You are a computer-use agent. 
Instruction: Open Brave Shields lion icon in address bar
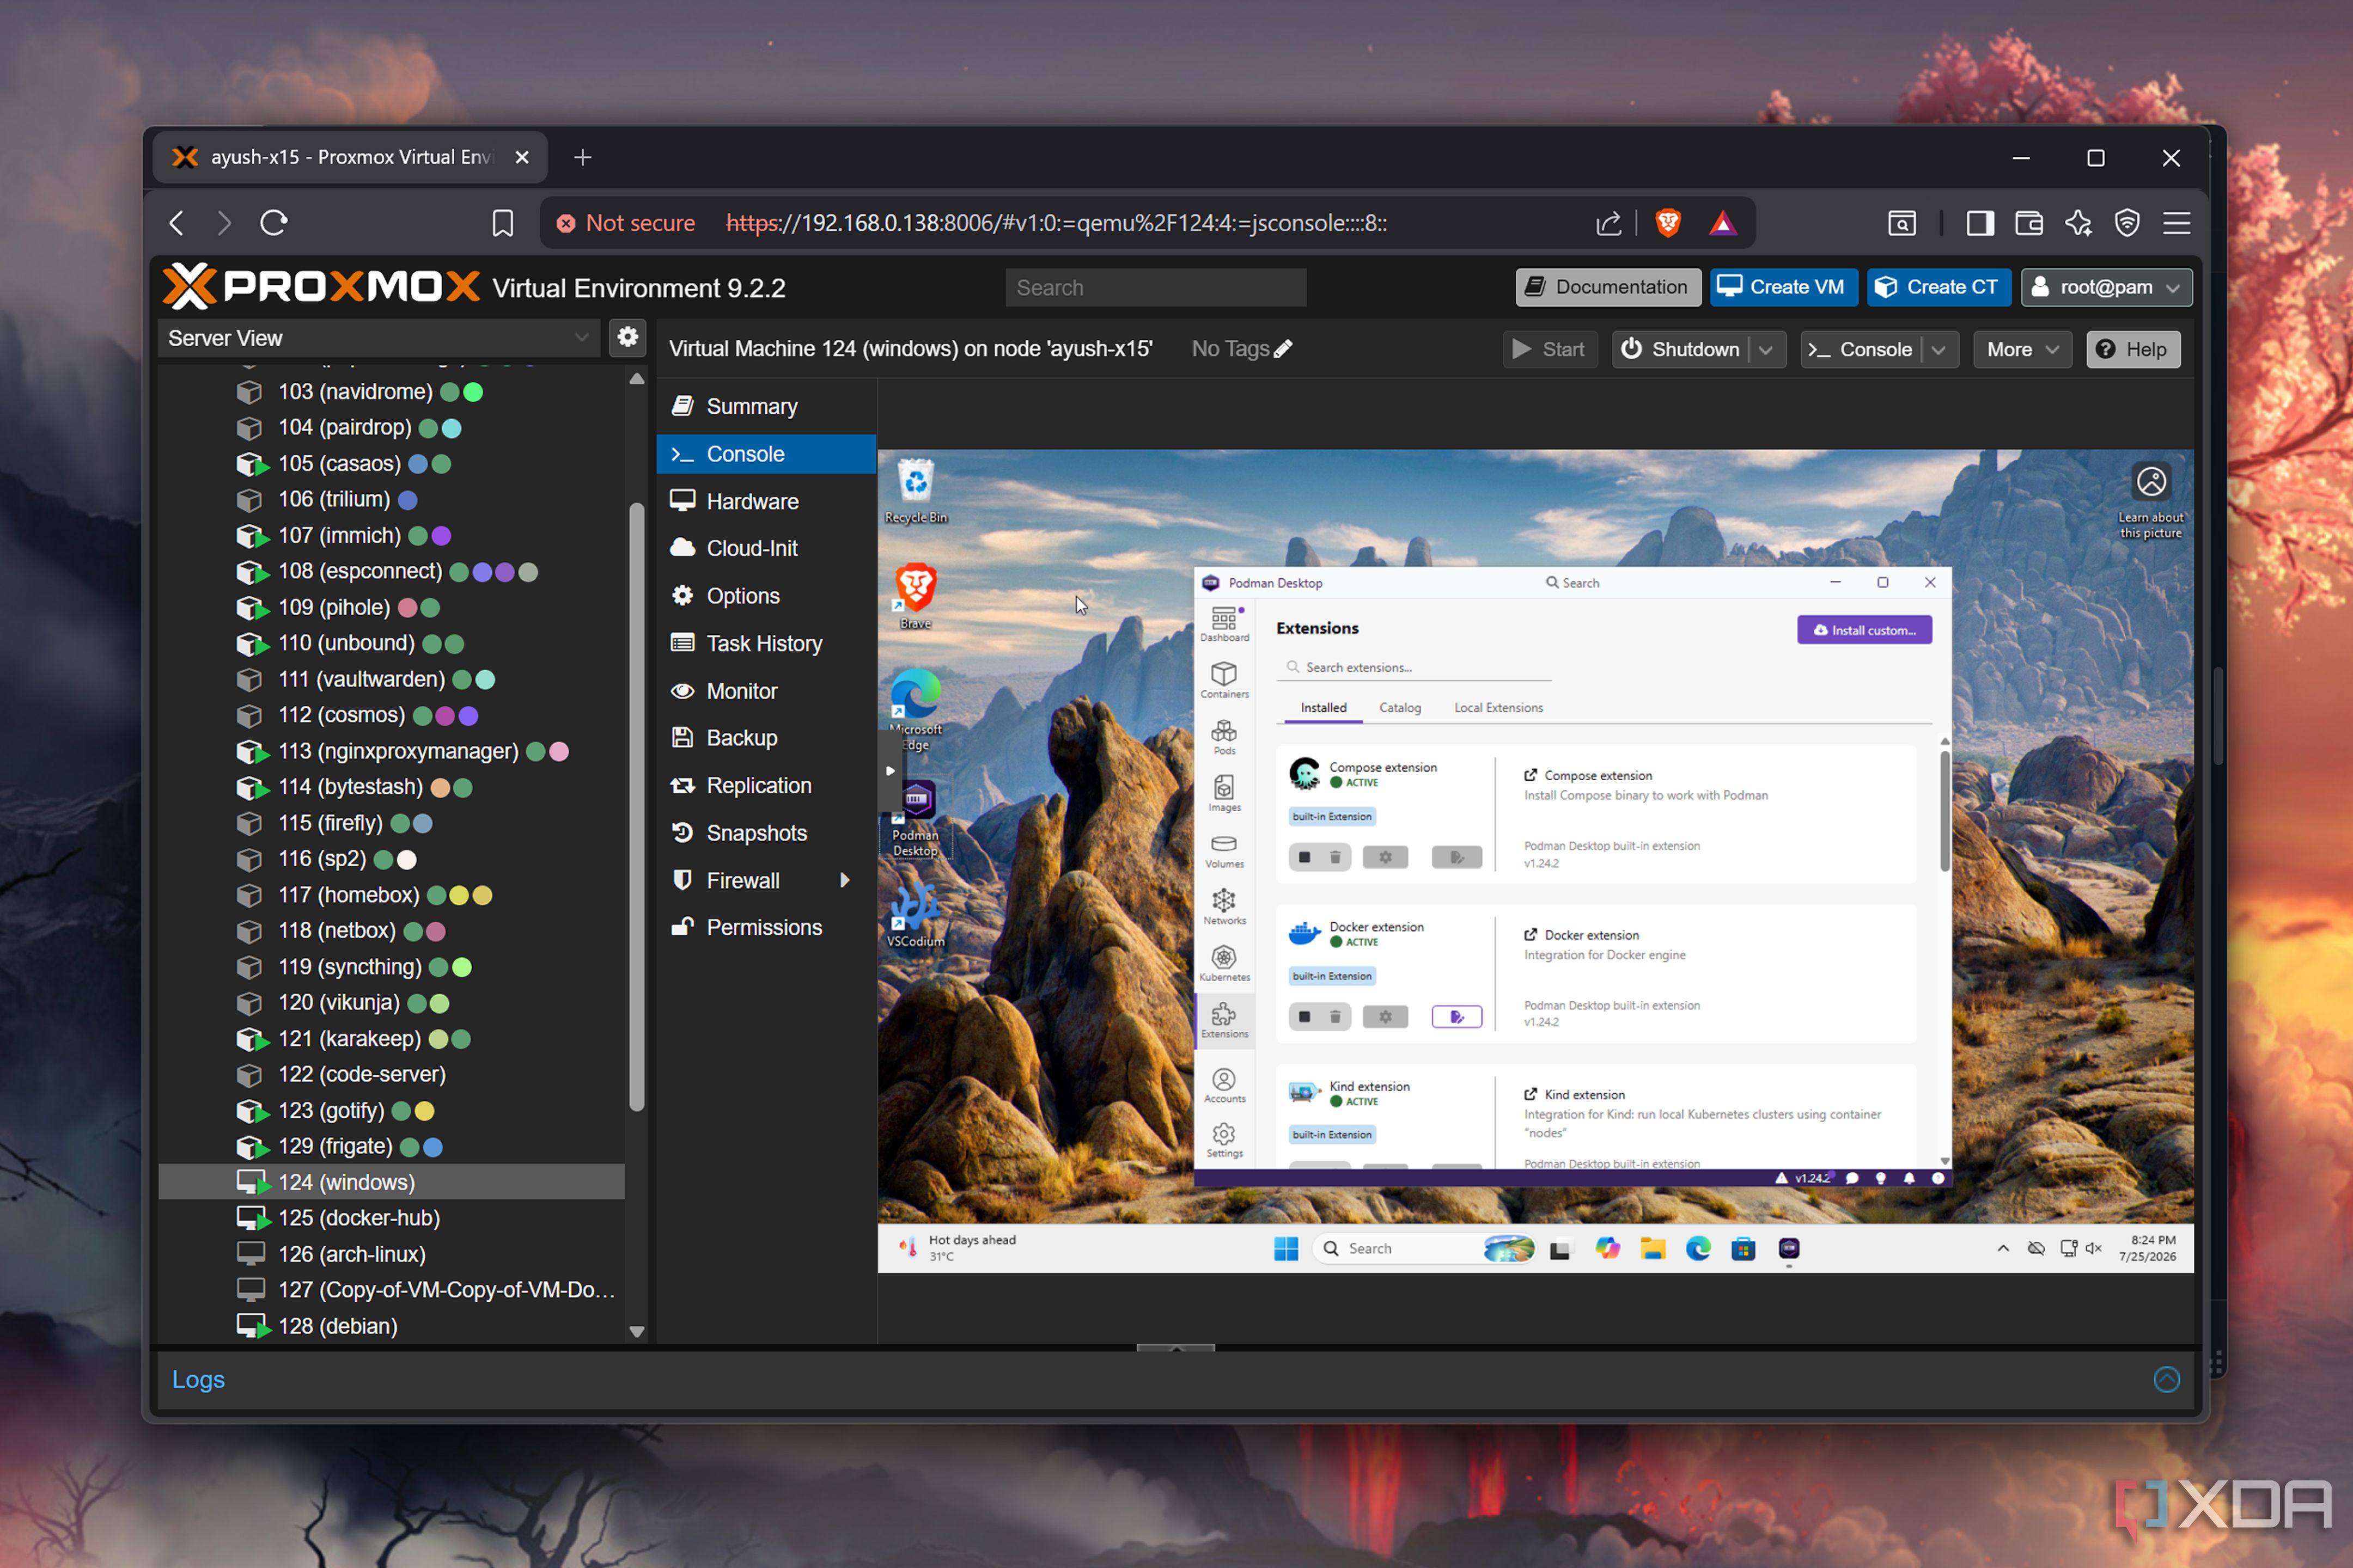click(1668, 222)
